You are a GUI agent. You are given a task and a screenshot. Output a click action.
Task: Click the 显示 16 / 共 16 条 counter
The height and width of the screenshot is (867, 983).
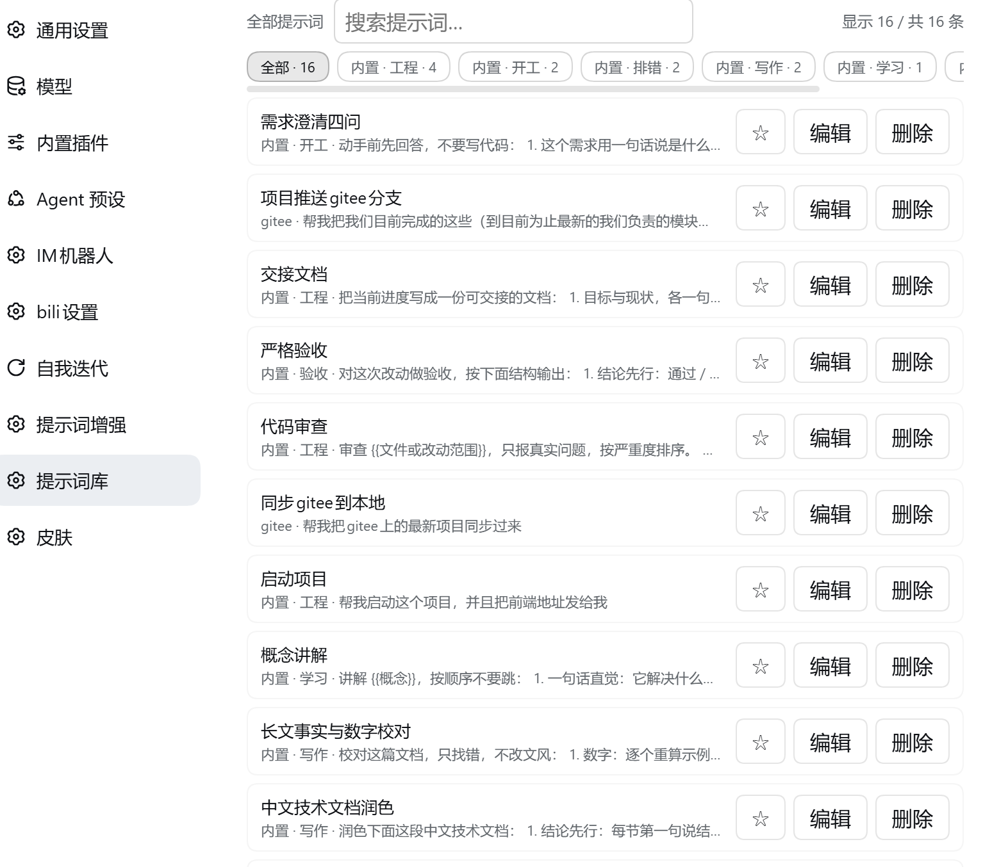click(x=902, y=22)
